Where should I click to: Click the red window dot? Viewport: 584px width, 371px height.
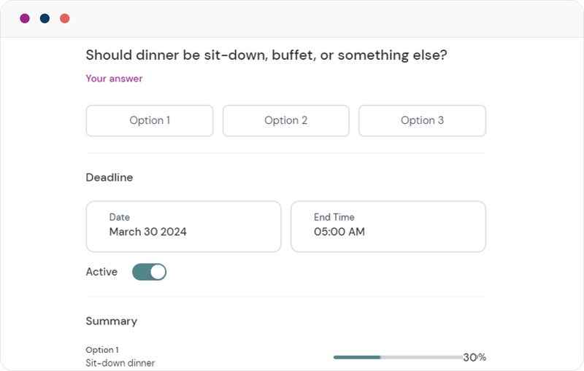[x=65, y=18]
